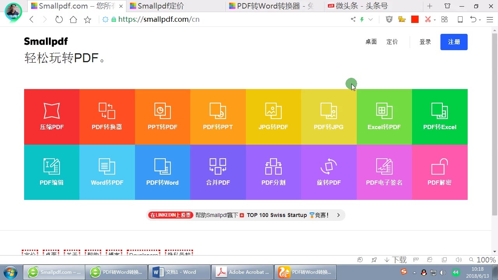Reload the page with refresh icon

pos(59,19)
